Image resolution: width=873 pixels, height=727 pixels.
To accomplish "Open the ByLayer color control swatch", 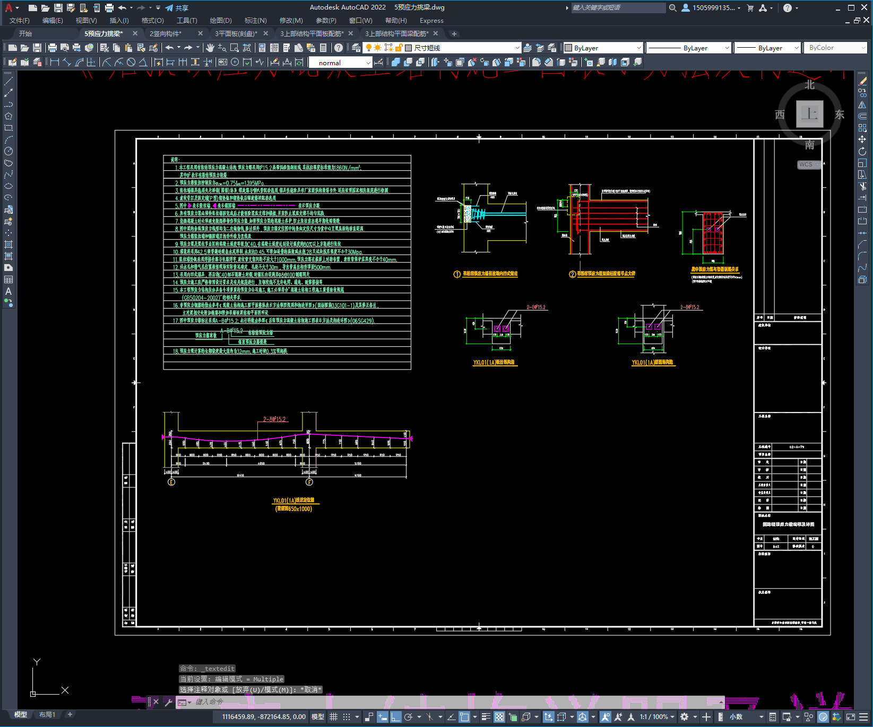I will pos(602,48).
